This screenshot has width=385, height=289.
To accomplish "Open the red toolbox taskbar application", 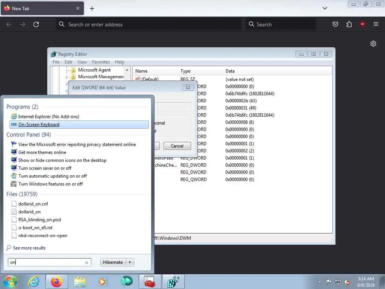I will (x=150, y=281).
